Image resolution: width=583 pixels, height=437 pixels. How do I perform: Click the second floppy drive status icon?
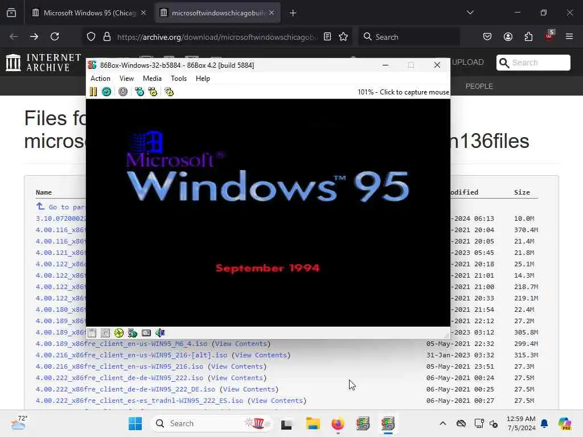click(x=105, y=333)
